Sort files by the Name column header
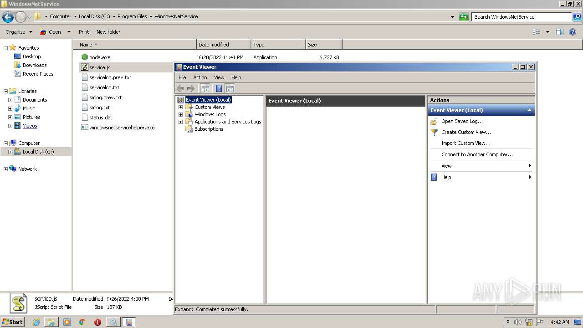Image resolution: width=583 pixels, height=328 pixels. coord(135,45)
